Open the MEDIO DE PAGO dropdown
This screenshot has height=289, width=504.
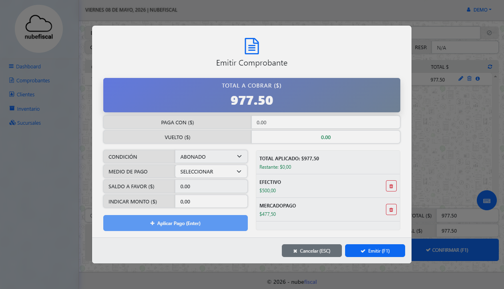click(x=211, y=171)
